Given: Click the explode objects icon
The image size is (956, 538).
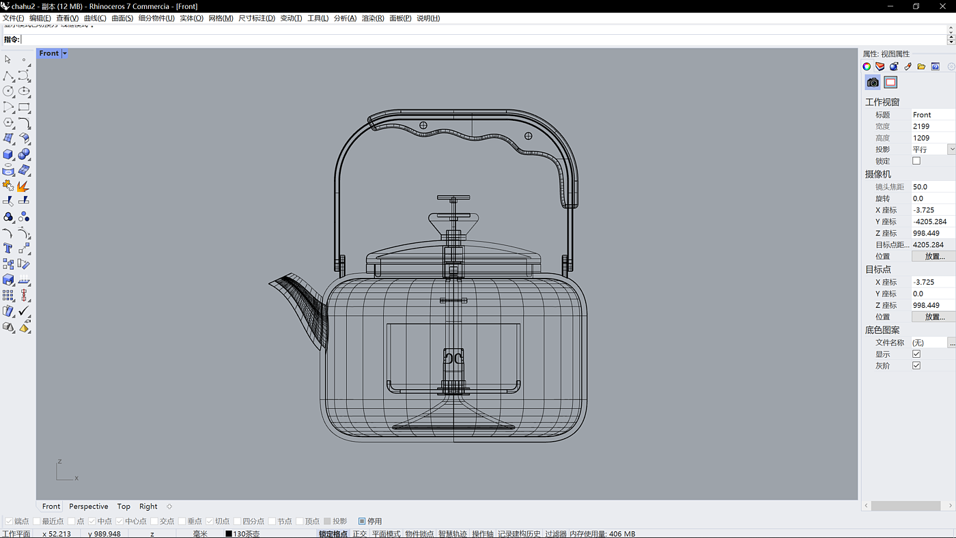Looking at the screenshot, I should pyautogui.click(x=24, y=186).
